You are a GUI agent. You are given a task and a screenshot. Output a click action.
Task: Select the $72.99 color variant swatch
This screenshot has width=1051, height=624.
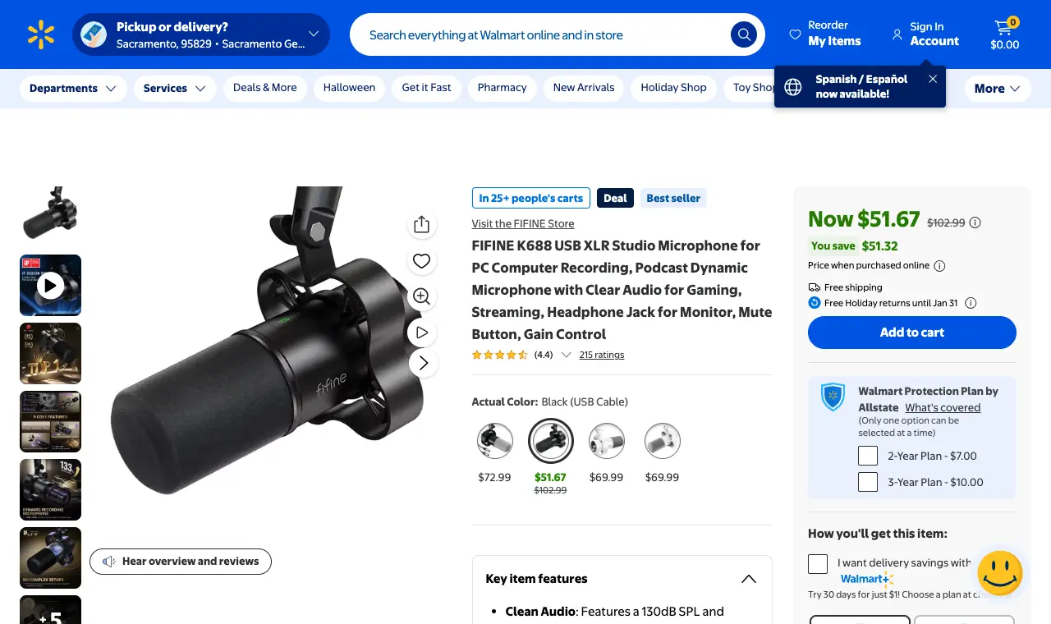pyautogui.click(x=494, y=441)
